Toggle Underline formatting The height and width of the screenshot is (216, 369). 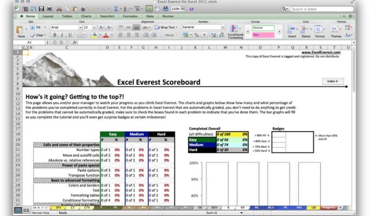pyautogui.click(x=70, y=35)
